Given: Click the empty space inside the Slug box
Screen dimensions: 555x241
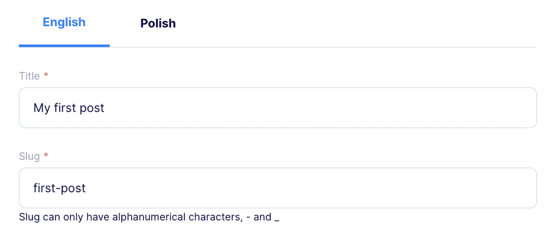Looking at the screenshot, I should (x=311, y=188).
